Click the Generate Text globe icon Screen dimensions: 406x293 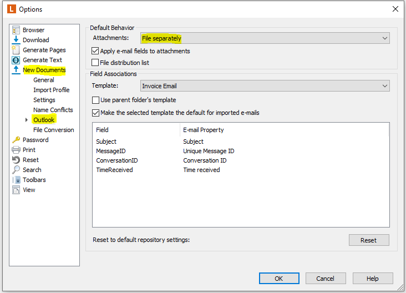(x=16, y=60)
